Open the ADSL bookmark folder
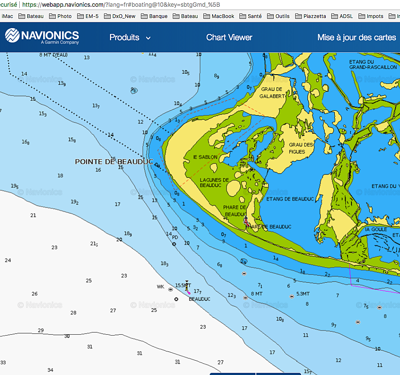Viewport: 400px width, 375px height. click(x=342, y=16)
